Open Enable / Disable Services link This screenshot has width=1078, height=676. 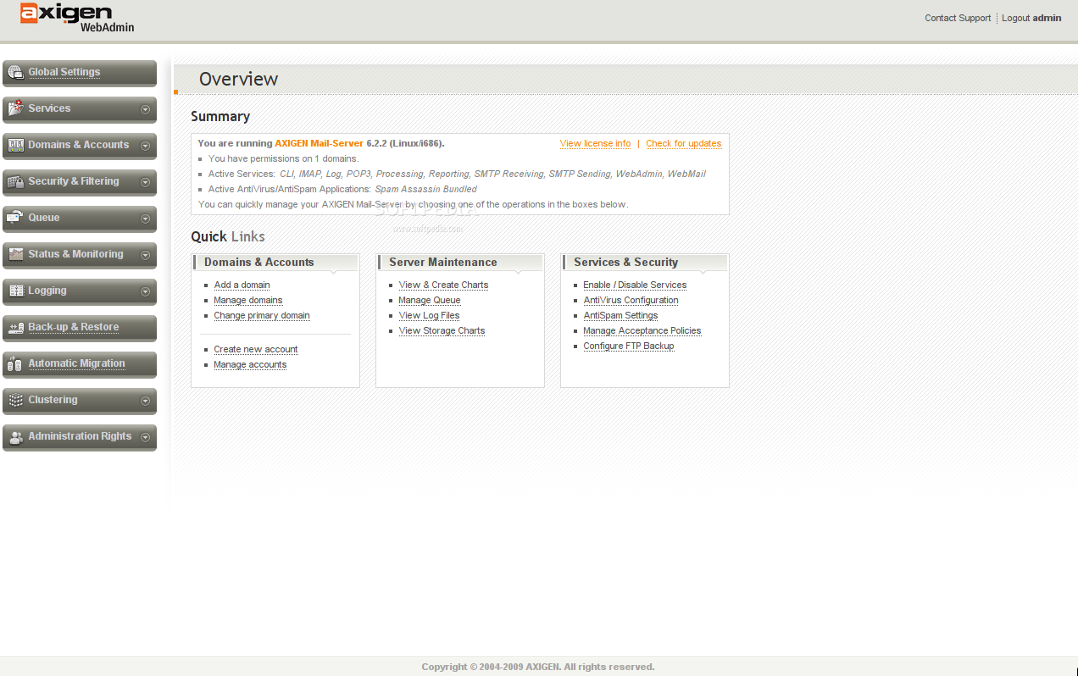(635, 285)
